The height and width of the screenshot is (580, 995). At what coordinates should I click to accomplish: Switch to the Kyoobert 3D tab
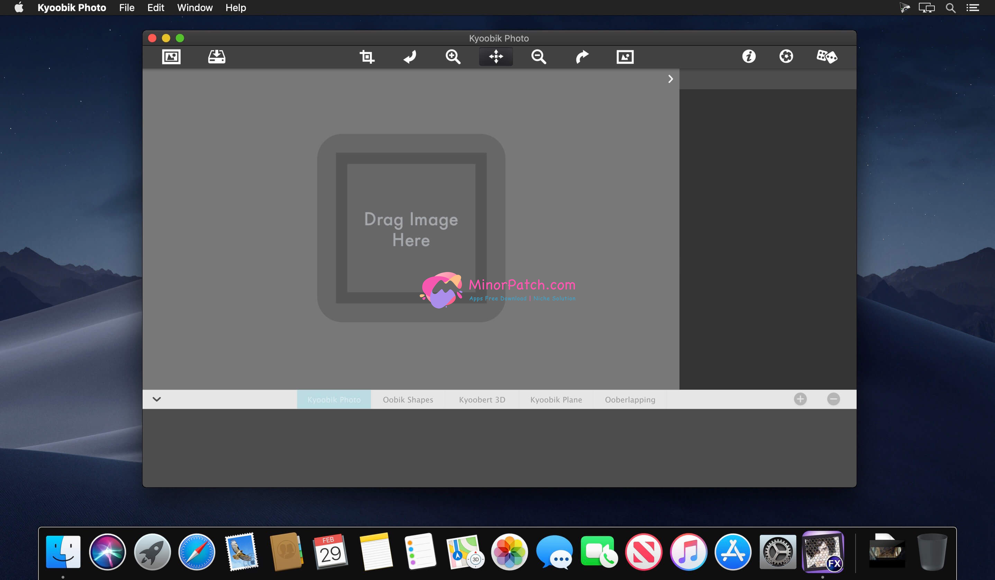[482, 399]
